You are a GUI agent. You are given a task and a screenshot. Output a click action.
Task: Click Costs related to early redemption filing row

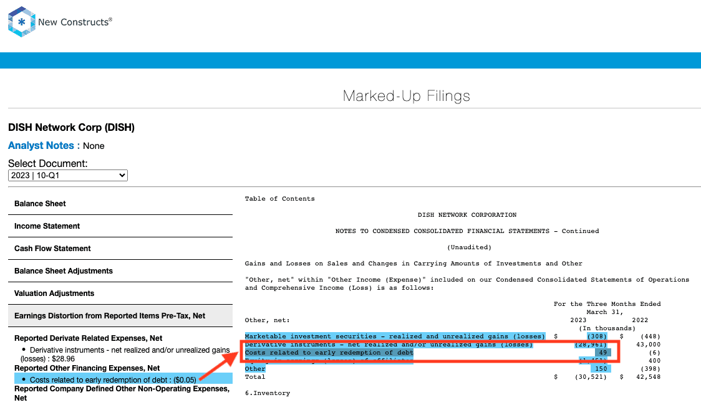[x=329, y=352]
